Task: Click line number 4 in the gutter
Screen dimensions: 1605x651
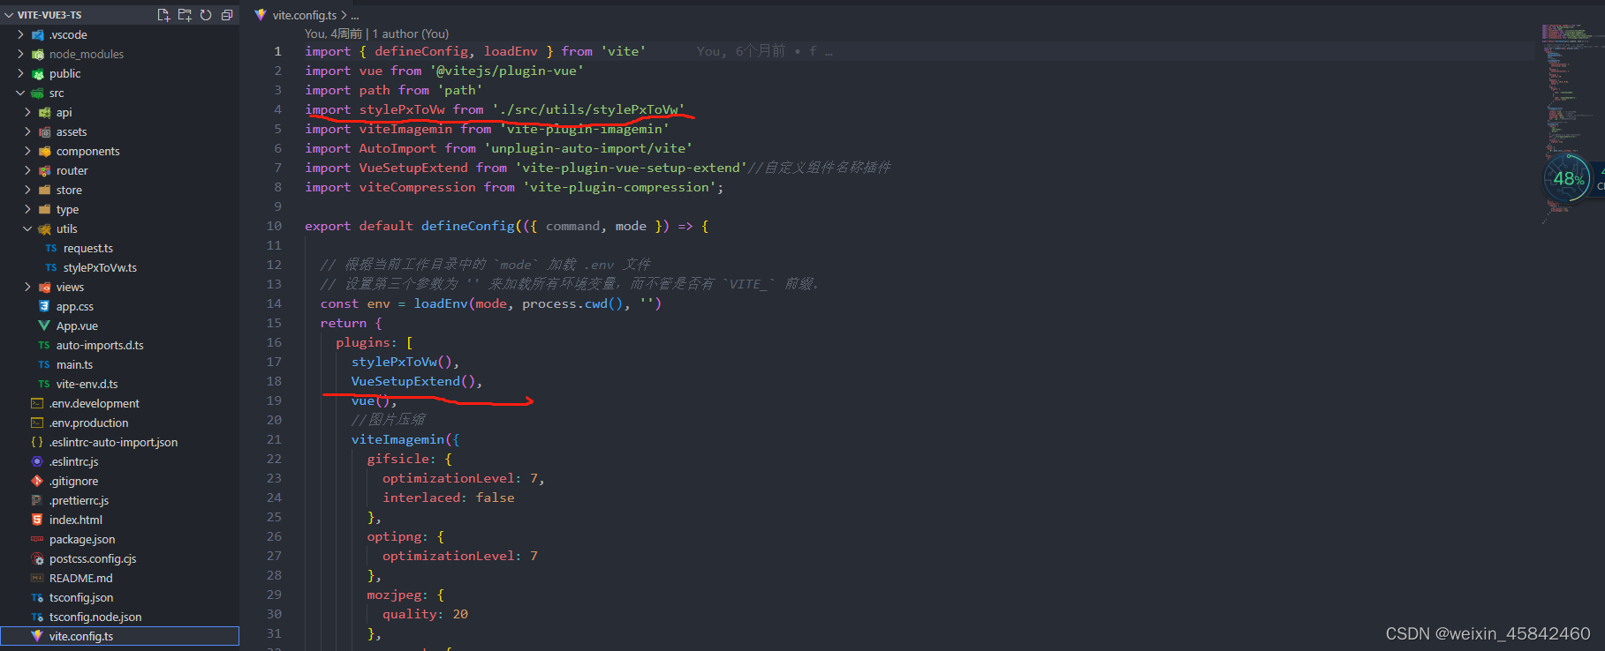Action: [x=277, y=109]
